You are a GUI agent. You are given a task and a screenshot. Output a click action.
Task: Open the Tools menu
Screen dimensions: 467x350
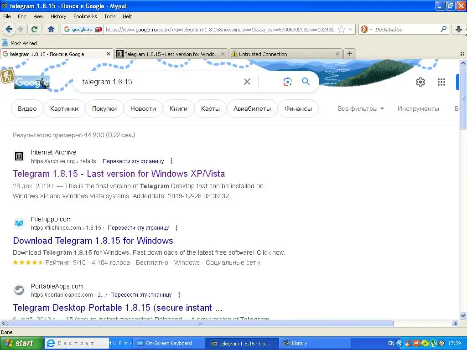click(x=109, y=16)
